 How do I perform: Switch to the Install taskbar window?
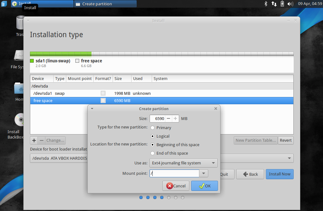[x=42, y=4]
